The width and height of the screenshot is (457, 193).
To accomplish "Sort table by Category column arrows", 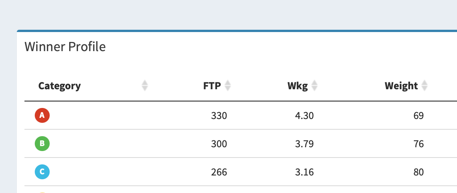I will pyautogui.click(x=145, y=85).
